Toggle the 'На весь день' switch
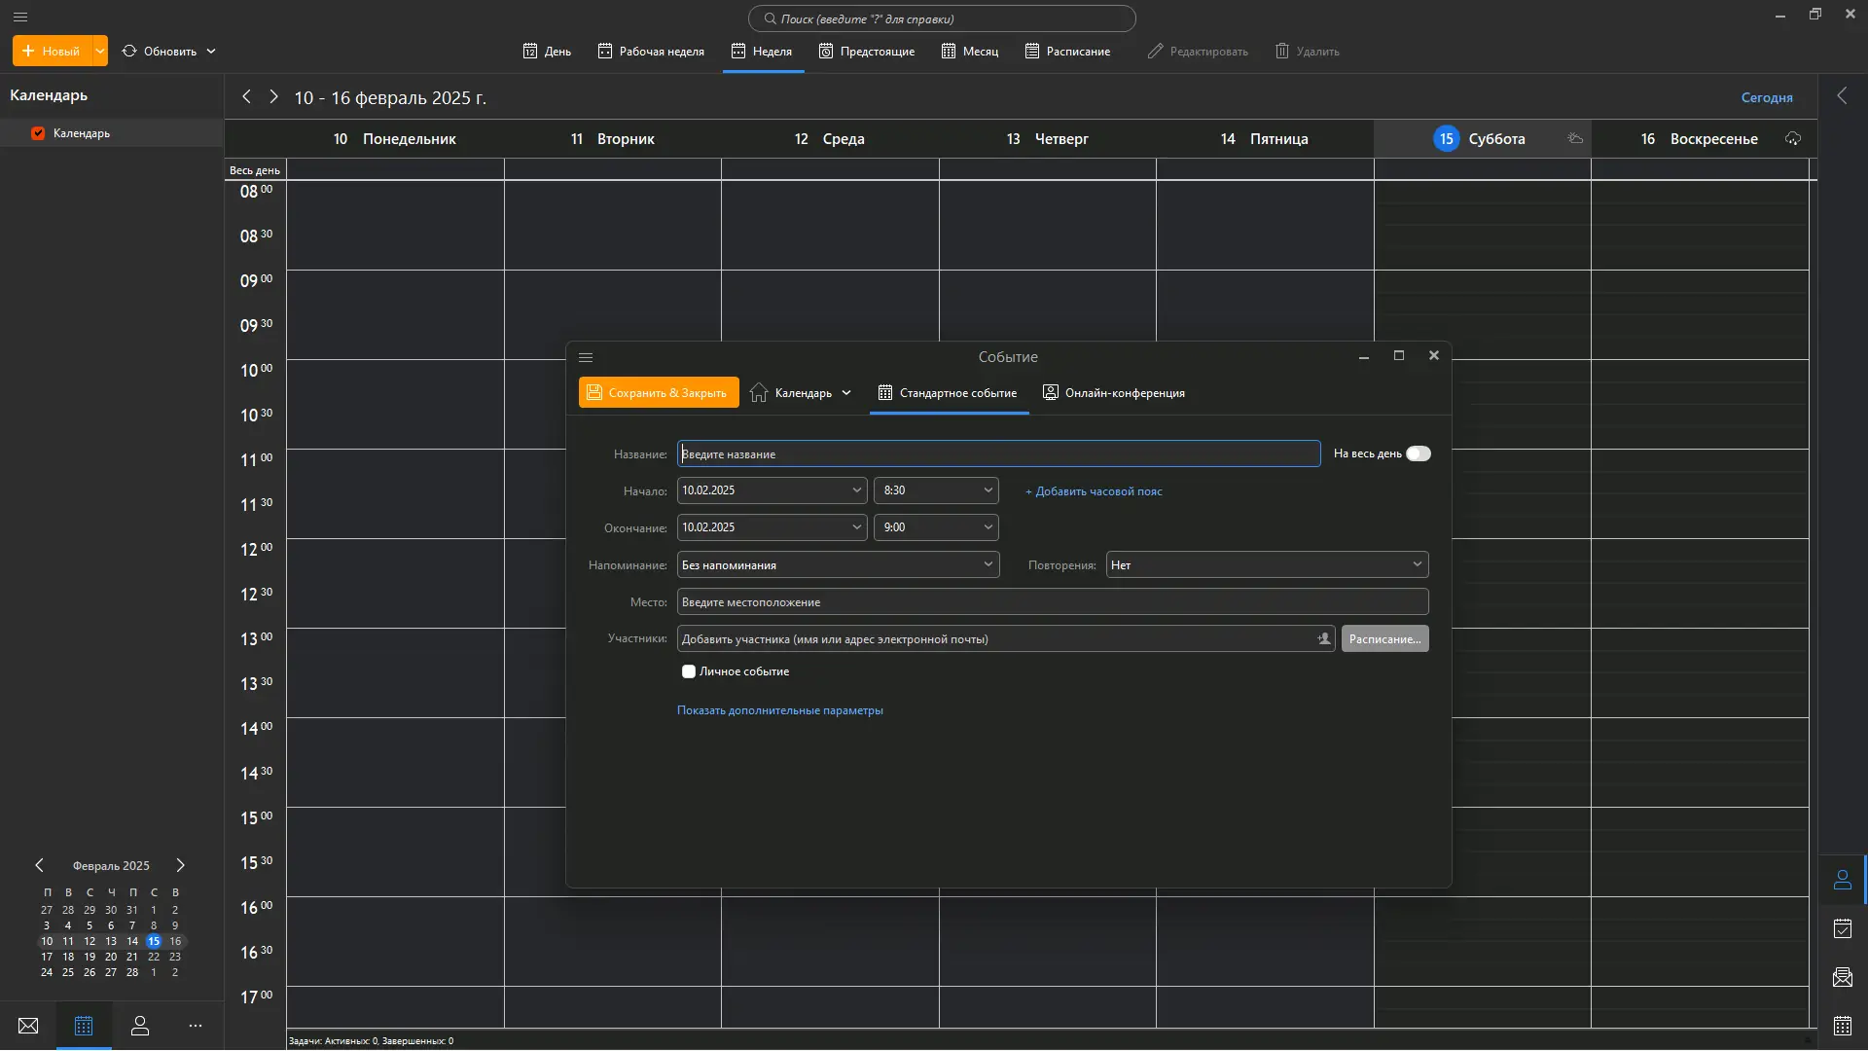The image size is (1868, 1051). (x=1418, y=453)
